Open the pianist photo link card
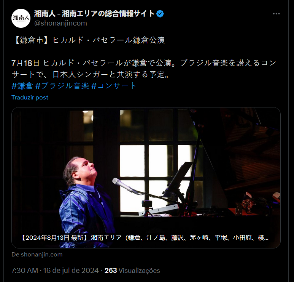294x282 pixels. [146, 178]
